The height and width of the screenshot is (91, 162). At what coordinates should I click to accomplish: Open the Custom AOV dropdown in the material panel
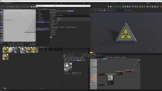76,73
